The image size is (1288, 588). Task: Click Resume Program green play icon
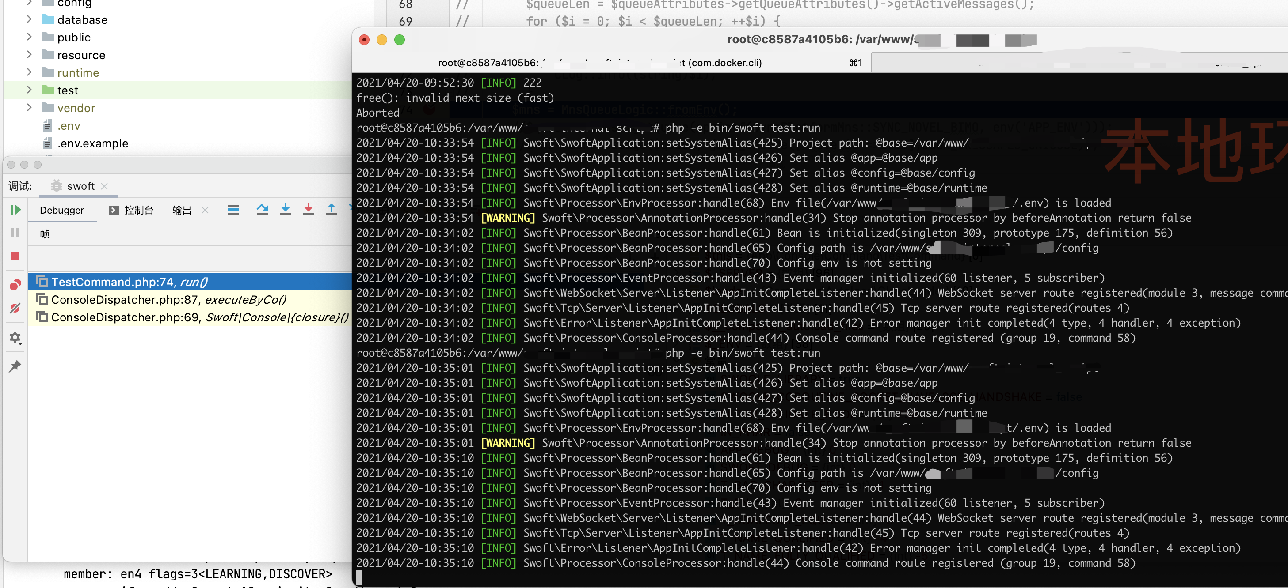coord(15,210)
